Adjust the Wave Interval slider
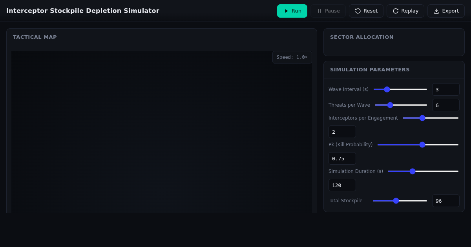471x247 pixels. [400, 89]
